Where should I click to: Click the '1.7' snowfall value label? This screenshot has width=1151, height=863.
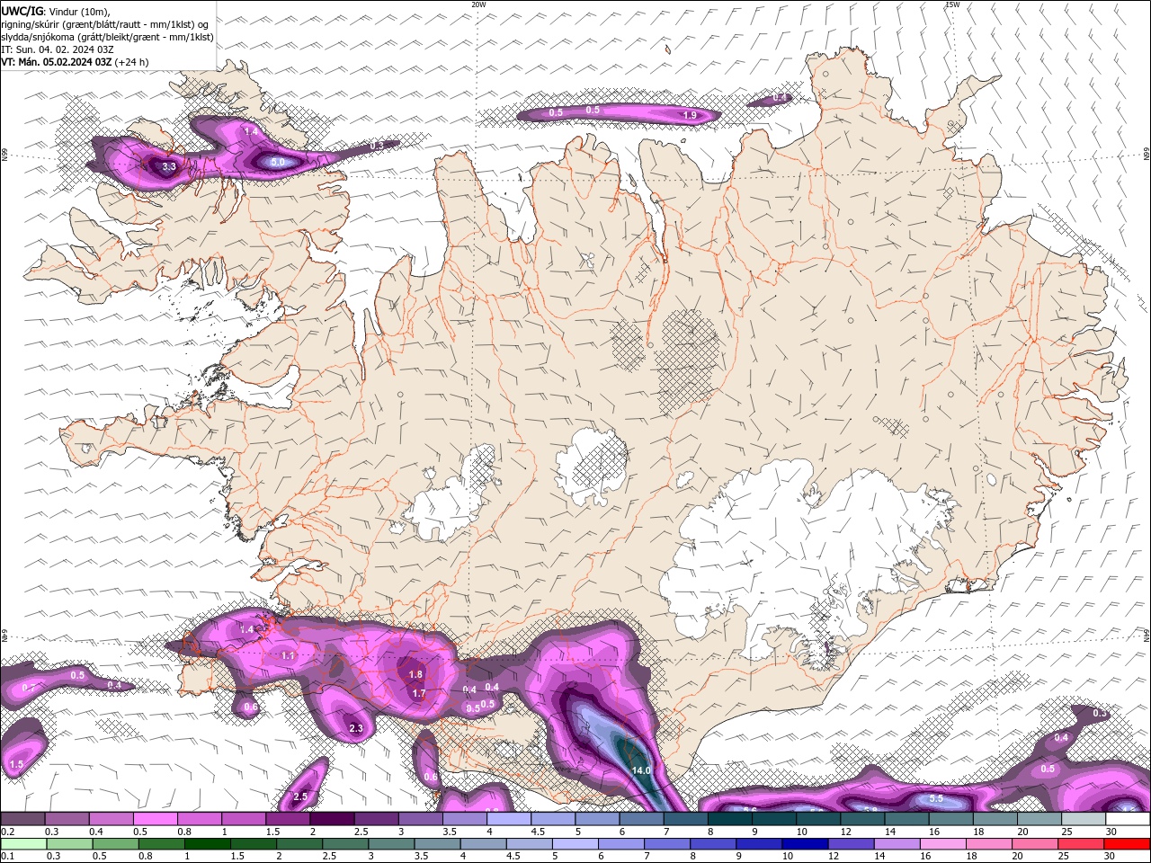coord(419,693)
